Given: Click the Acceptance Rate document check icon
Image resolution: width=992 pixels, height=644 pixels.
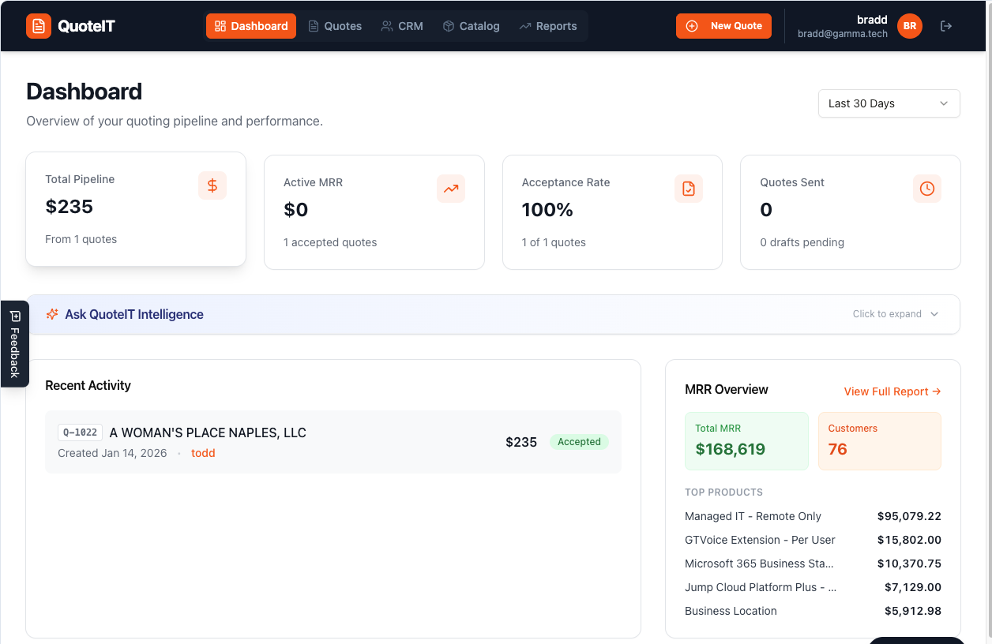Looking at the screenshot, I should [689, 189].
